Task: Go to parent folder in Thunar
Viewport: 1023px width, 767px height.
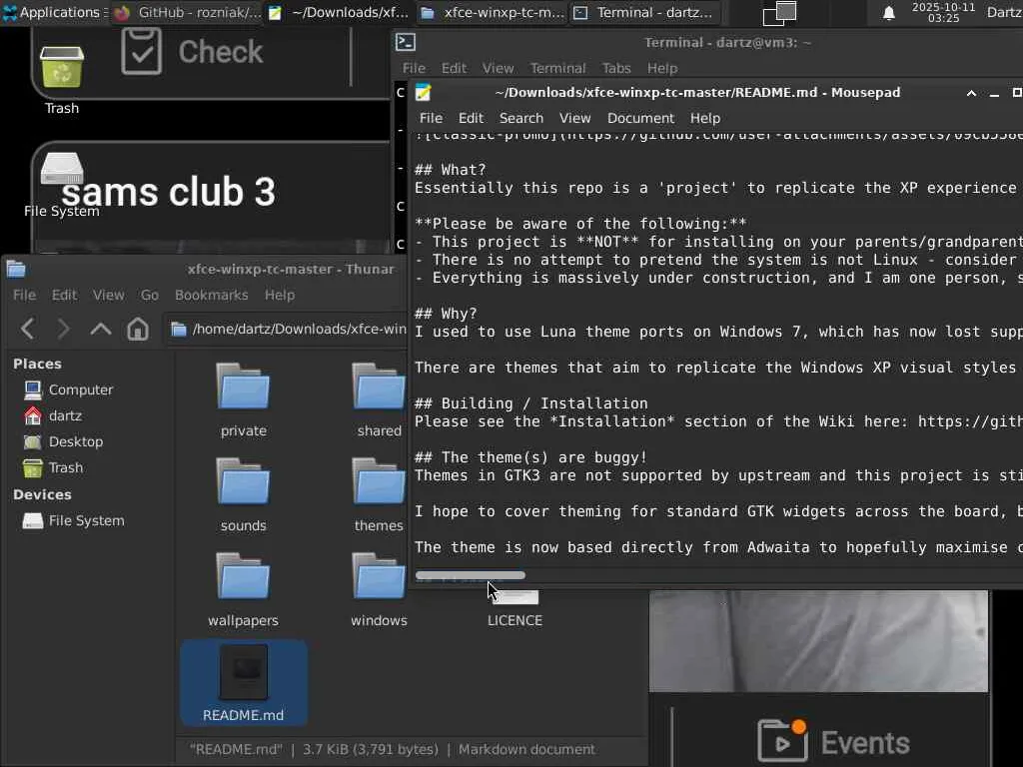Action: pos(101,329)
